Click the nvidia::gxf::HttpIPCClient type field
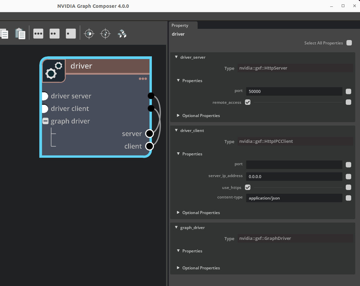 [x=295, y=141]
